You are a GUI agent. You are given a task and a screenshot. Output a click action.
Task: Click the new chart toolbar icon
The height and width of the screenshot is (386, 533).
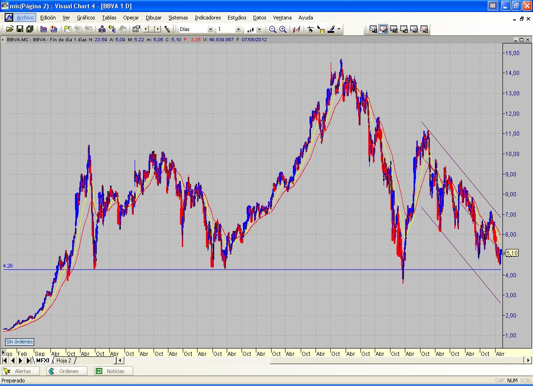(43, 29)
